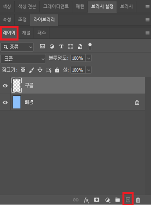
Task: Switch to the 패스 tab
Action: 42,32
